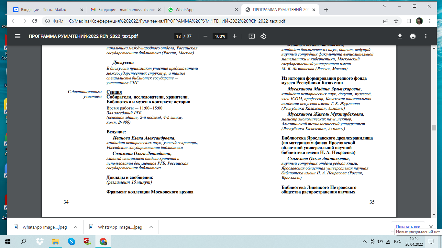Print the PDF document
The image size is (442, 248).
click(413, 36)
